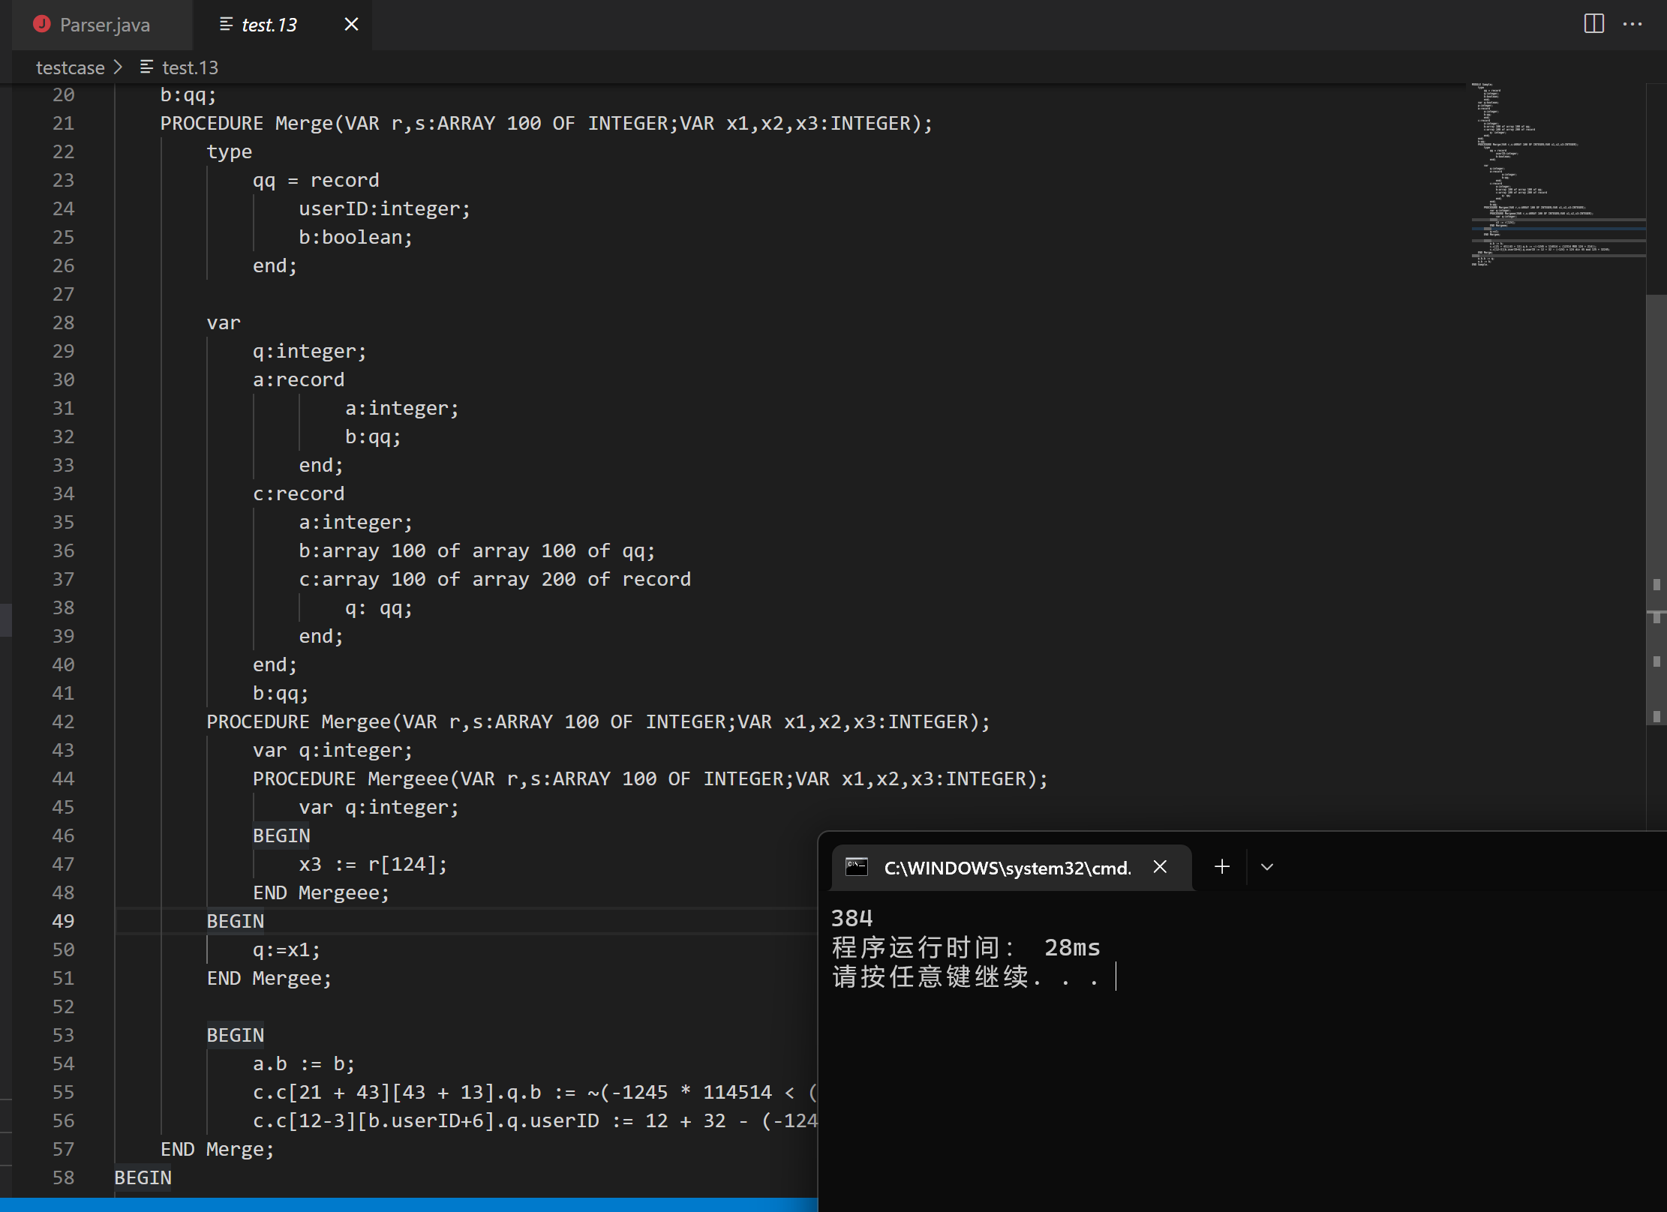Click 'q: qq;' on line 38
Image resolution: width=1667 pixels, height=1212 pixels.
(379, 607)
